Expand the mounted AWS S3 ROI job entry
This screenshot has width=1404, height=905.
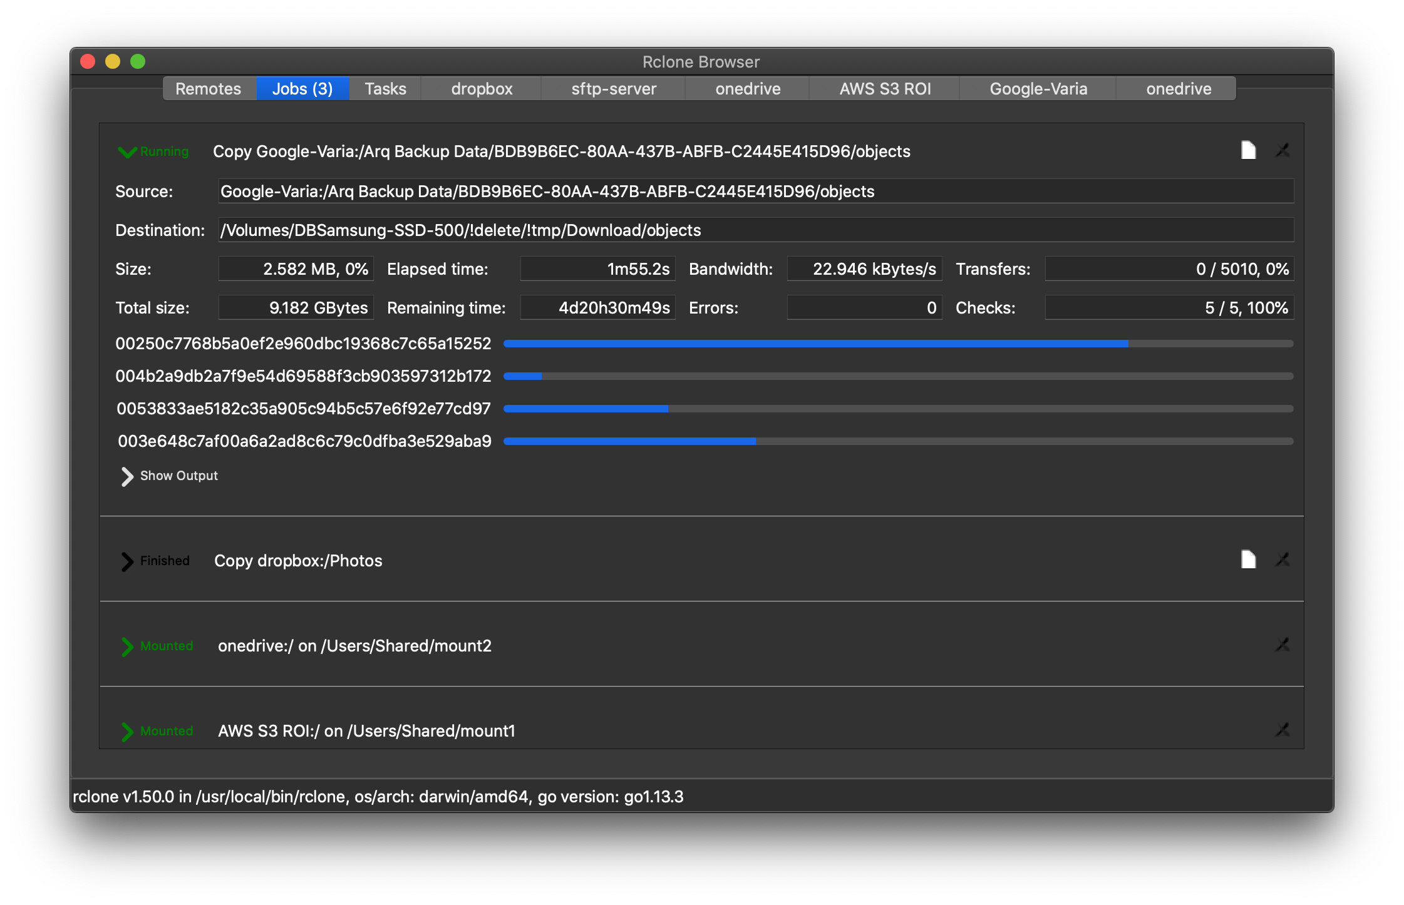pyautogui.click(x=128, y=731)
